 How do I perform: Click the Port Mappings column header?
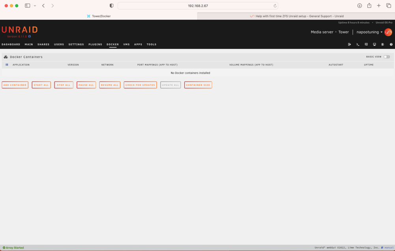pos(157,65)
